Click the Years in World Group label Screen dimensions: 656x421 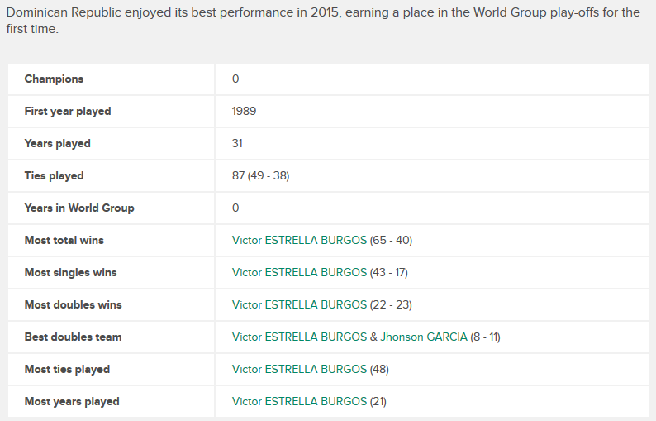point(79,208)
